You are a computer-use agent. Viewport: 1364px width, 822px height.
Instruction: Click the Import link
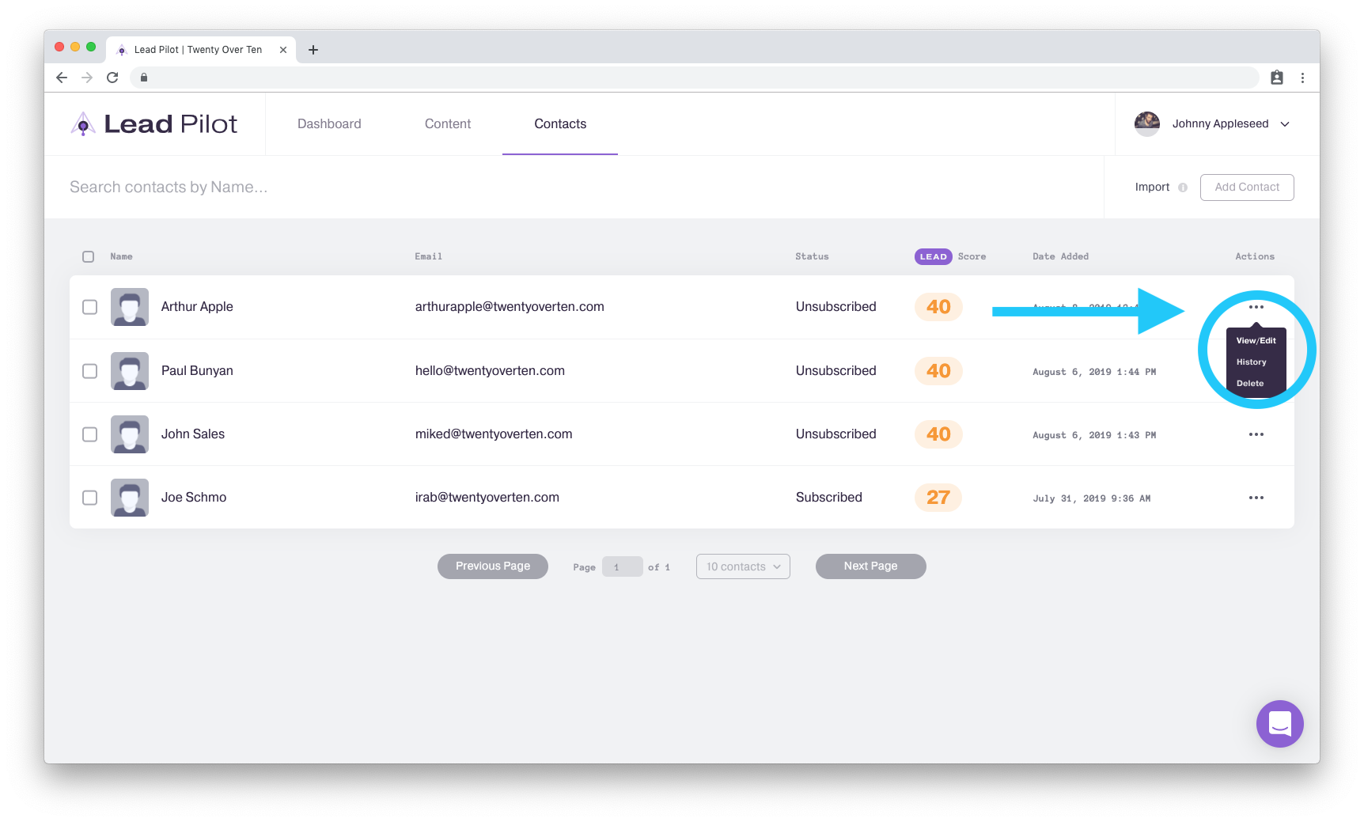[1152, 188]
